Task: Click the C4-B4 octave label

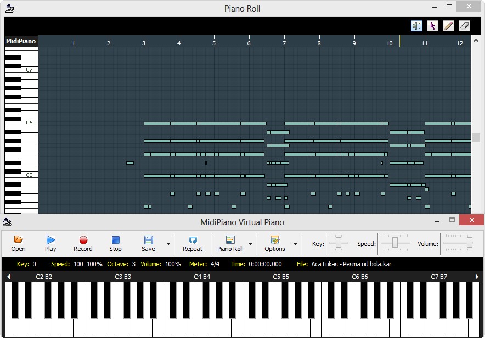Action: point(202,277)
